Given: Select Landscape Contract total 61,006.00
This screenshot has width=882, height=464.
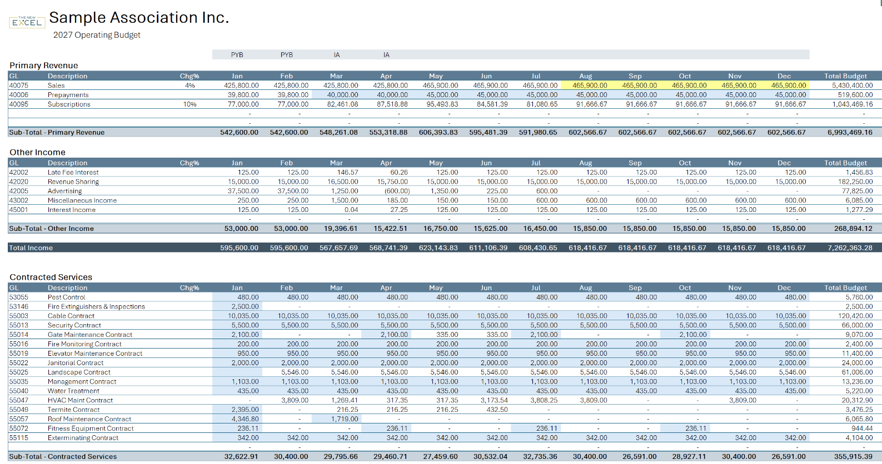Looking at the screenshot, I should point(857,372).
